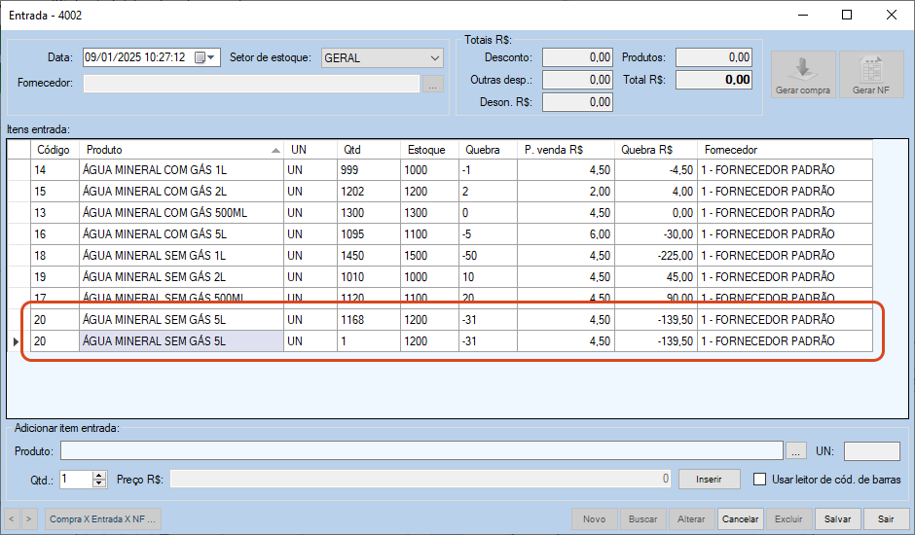The width and height of the screenshot is (915, 535).
Task: Click the Cancelar button
Action: (x=740, y=519)
